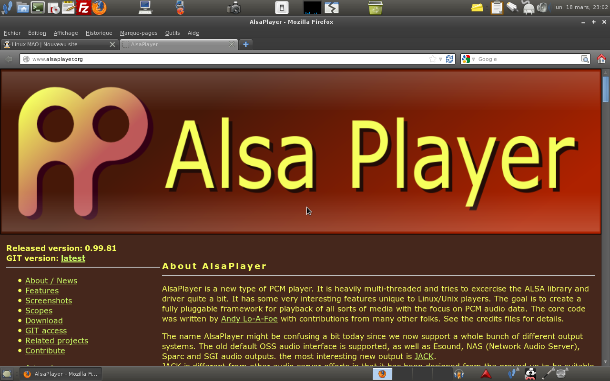Click the scrollbar down arrow

606,362
